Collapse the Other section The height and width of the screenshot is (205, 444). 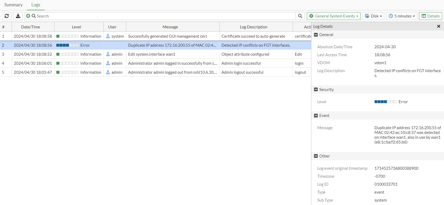(316, 156)
